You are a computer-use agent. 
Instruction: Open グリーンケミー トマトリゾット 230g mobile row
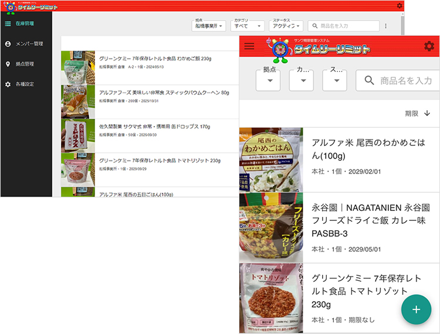[339, 298]
